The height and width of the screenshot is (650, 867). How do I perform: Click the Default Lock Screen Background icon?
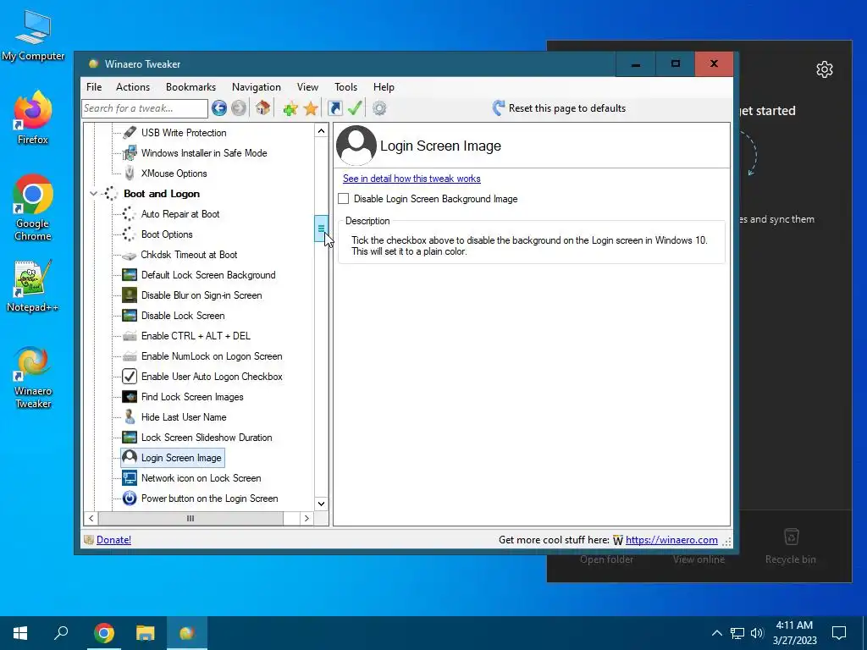click(x=130, y=275)
